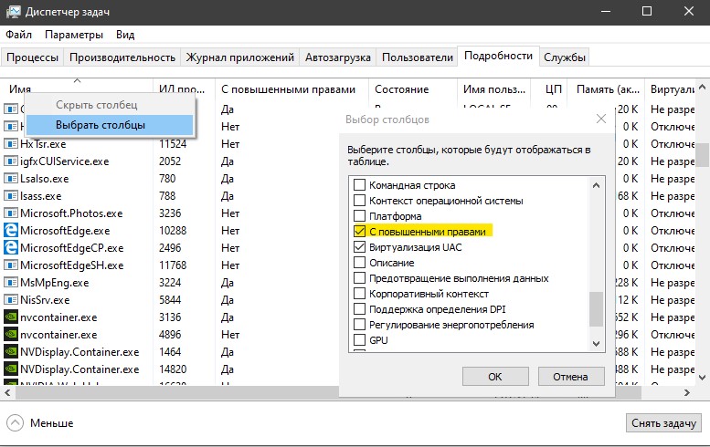Select the PID value 5844

(170, 299)
